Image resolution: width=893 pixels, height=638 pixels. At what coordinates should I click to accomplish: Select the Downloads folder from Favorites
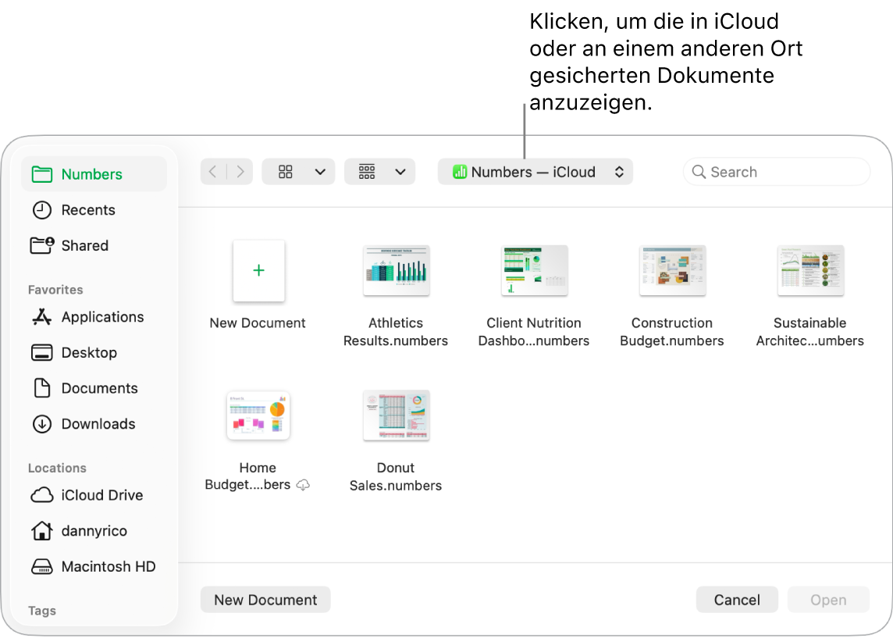[x=98, y=424]
